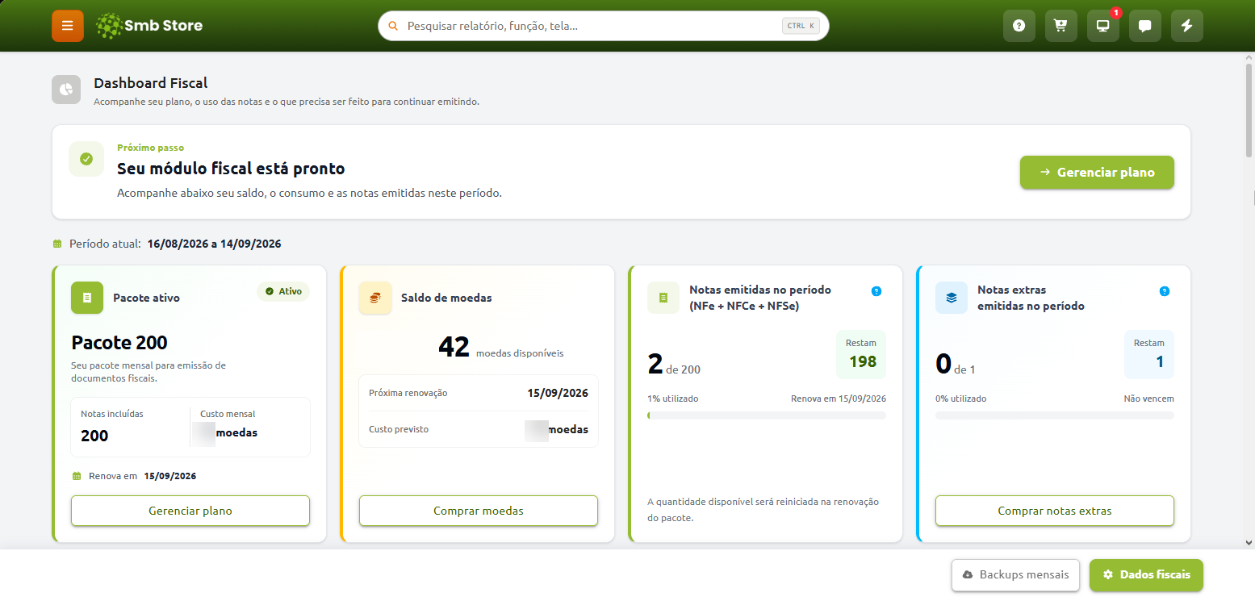Open the orange hamburger menu
Screen dimensions: 1255x601
tap(68, 26)
